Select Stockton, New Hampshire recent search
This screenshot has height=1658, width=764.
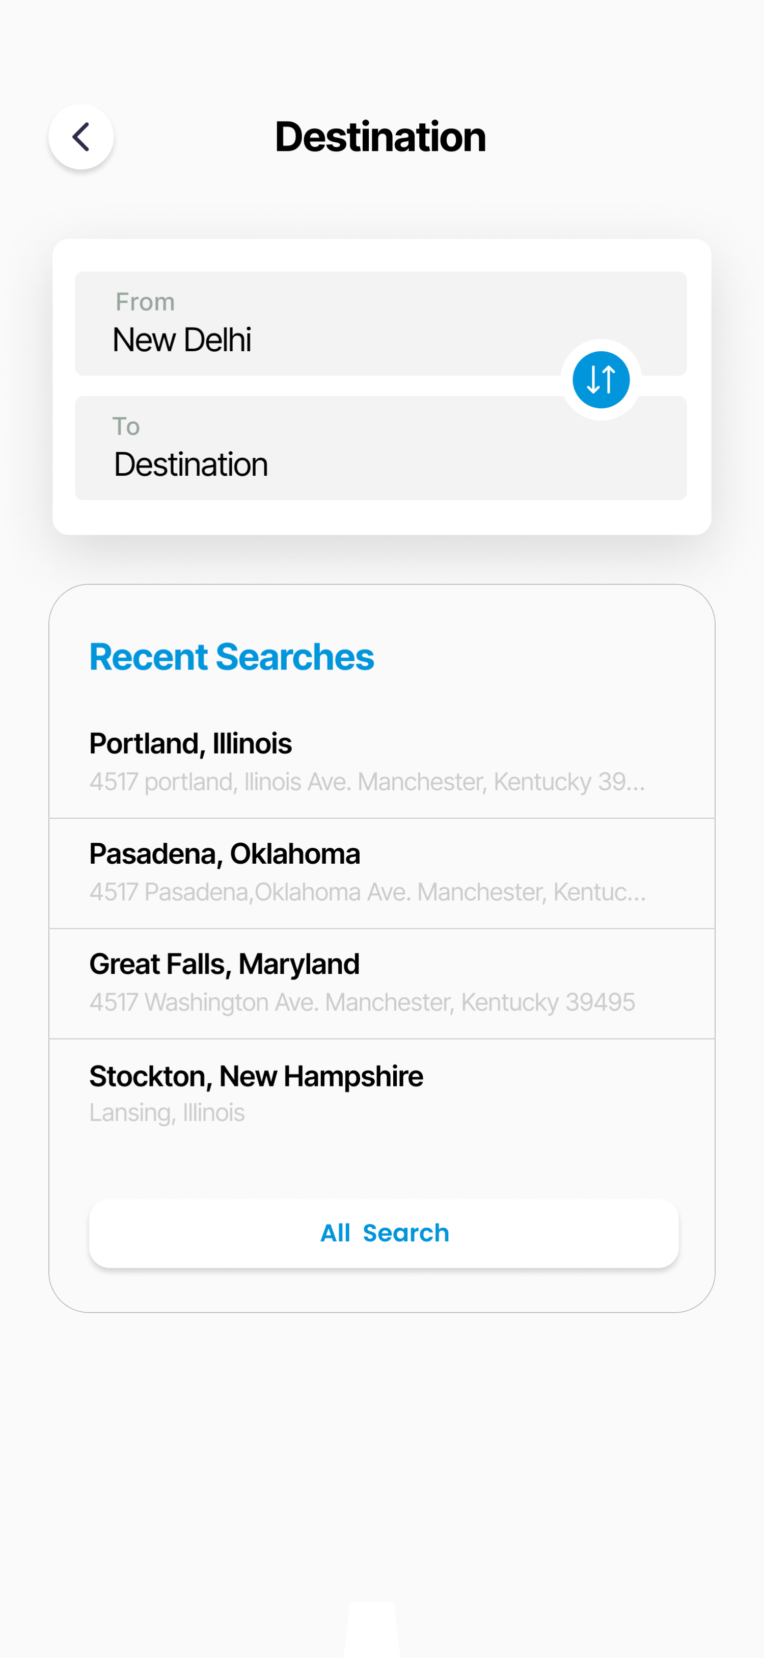click(x=256, y=1076)
